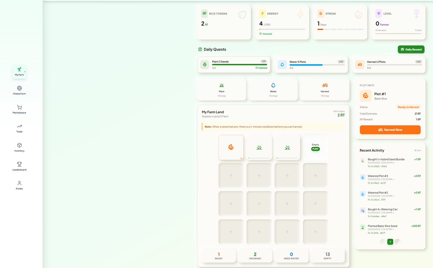Image resolution: width=433 pixels, height=268 pixels.
Task: Open transaction link Tx: 0x34d3...555d
Action: click(x=377, y=166)
